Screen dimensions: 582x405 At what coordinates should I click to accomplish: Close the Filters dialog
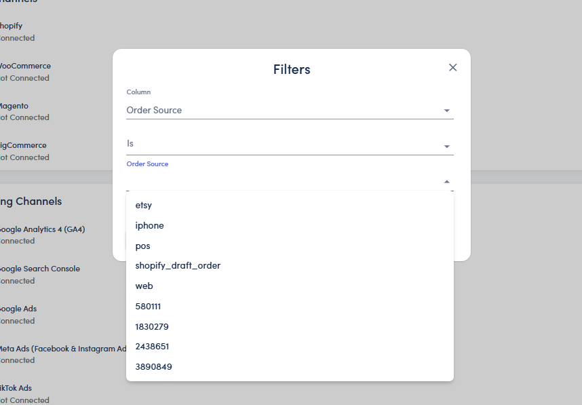pos(453,67)
